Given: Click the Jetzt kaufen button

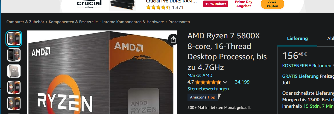Looking at the screenshot, I should point(272,4).
